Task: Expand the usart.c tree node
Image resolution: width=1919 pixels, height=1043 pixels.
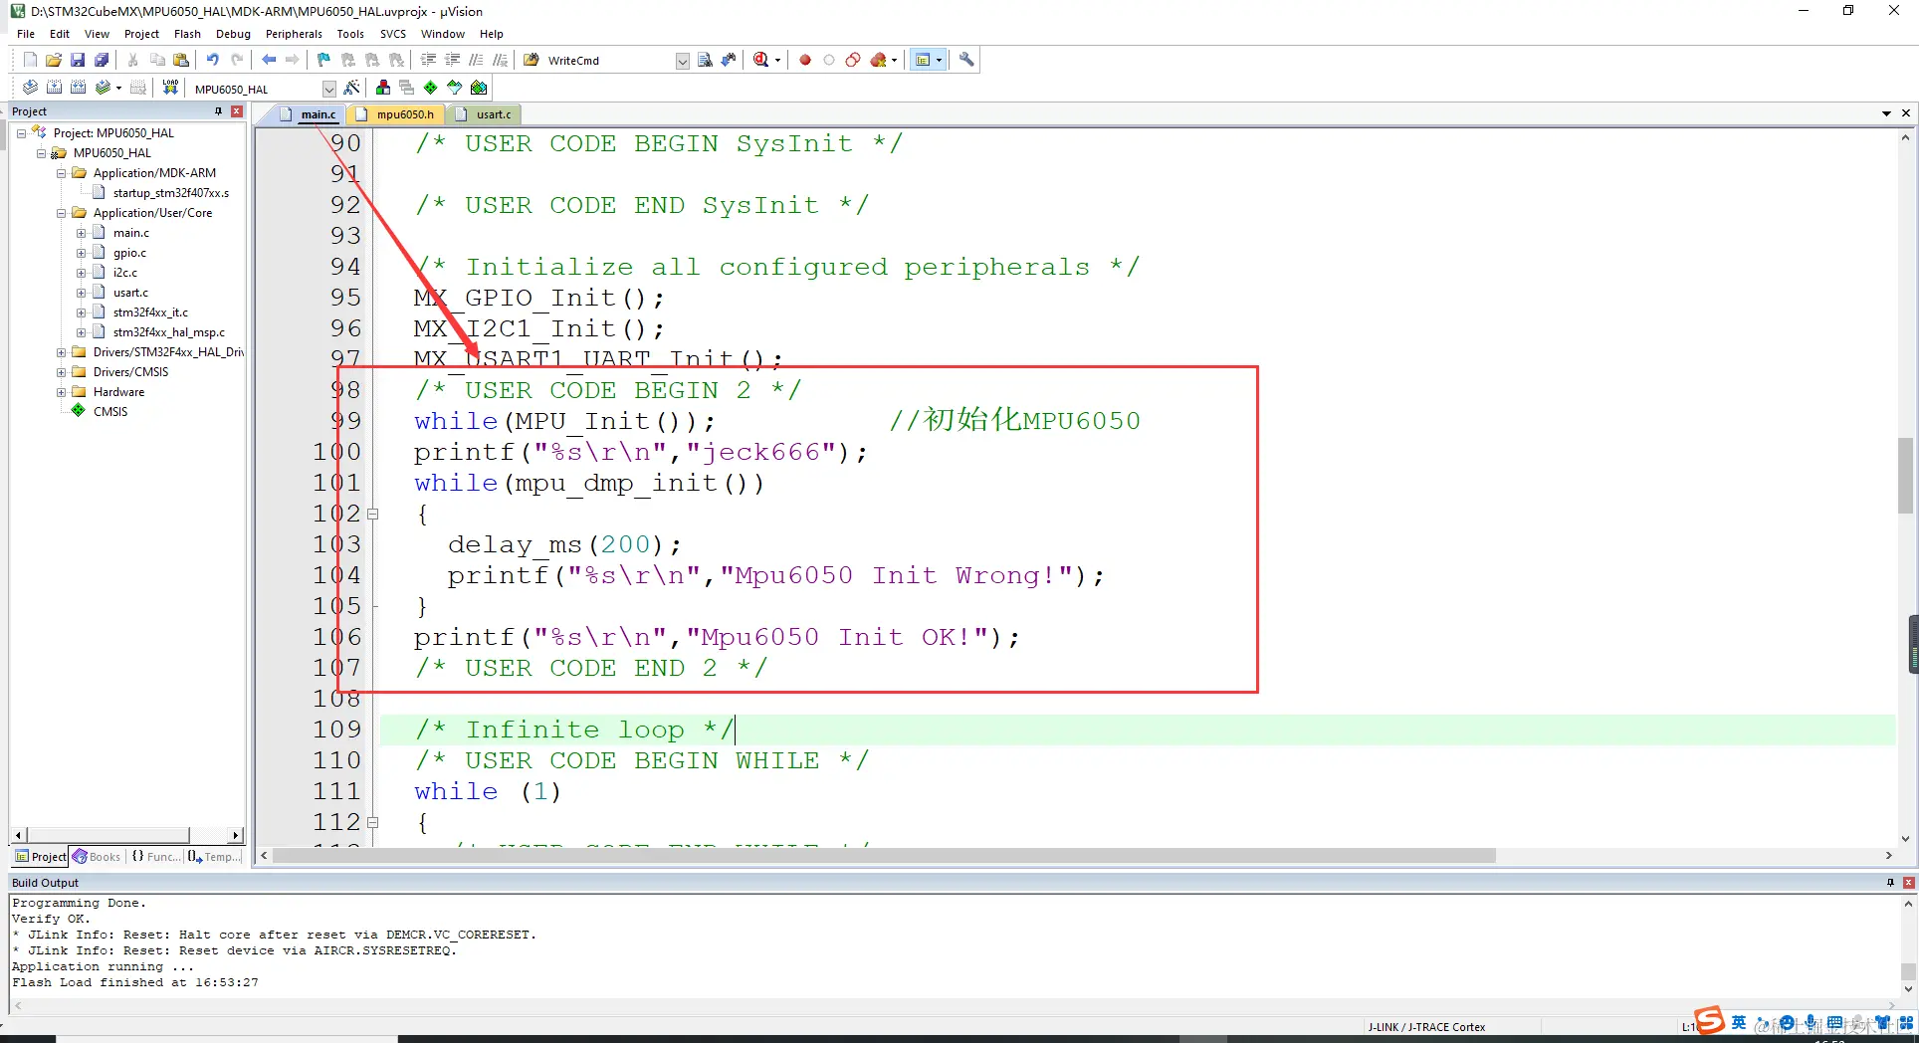Action: (x=81, y=292)
